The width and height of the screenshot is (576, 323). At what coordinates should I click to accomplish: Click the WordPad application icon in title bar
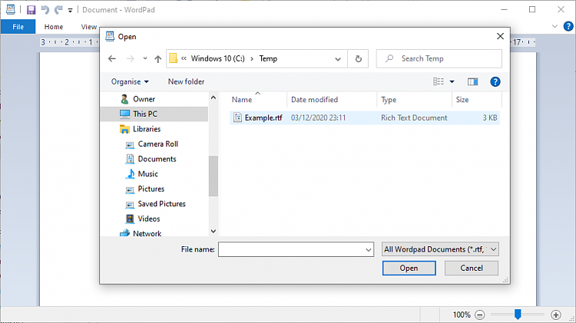tap(11, 9)
